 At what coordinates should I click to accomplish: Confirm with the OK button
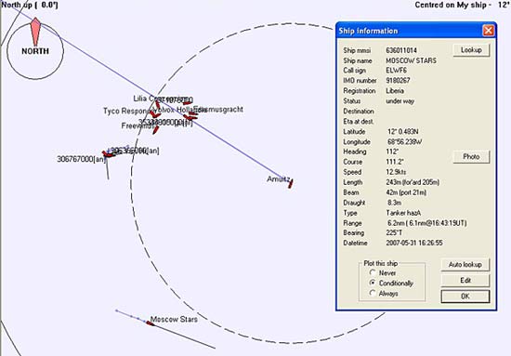pos(465,297)
